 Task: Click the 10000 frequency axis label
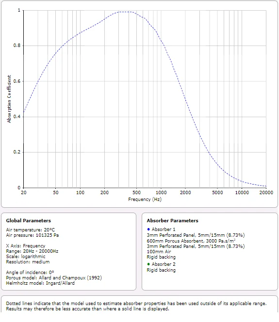[242, 193]
